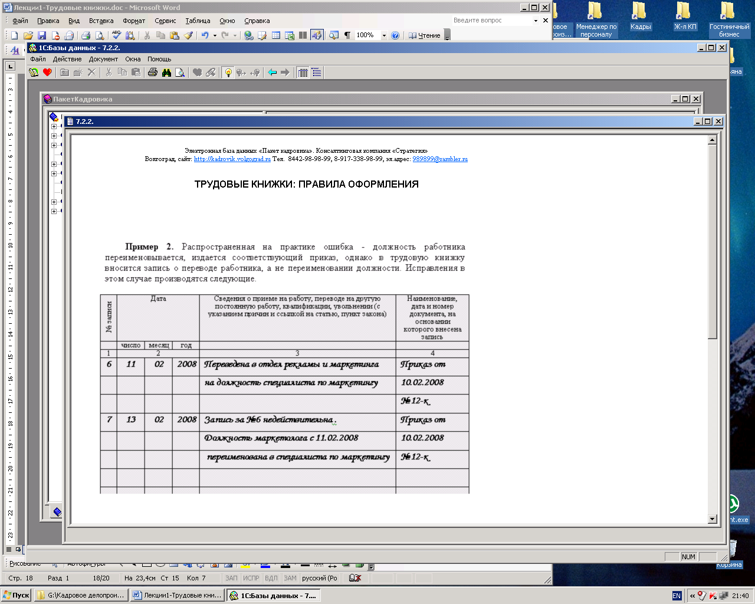
Task: Click the Format Painter brush in Word
Action: [x=189, y=35]
